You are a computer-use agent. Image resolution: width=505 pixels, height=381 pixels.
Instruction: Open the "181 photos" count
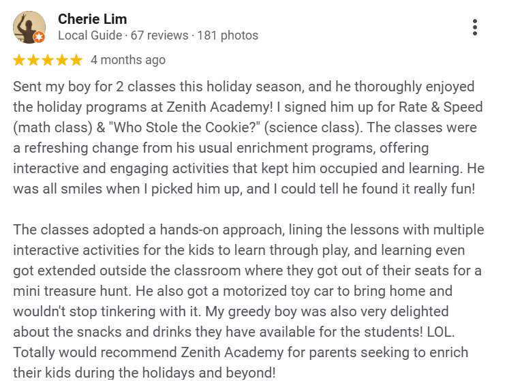(228, 35)
